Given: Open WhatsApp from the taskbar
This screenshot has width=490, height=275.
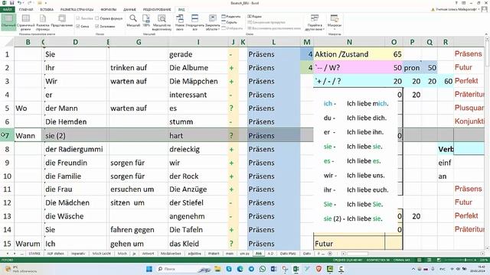Looking at the screenshot, I should [263, 269].
